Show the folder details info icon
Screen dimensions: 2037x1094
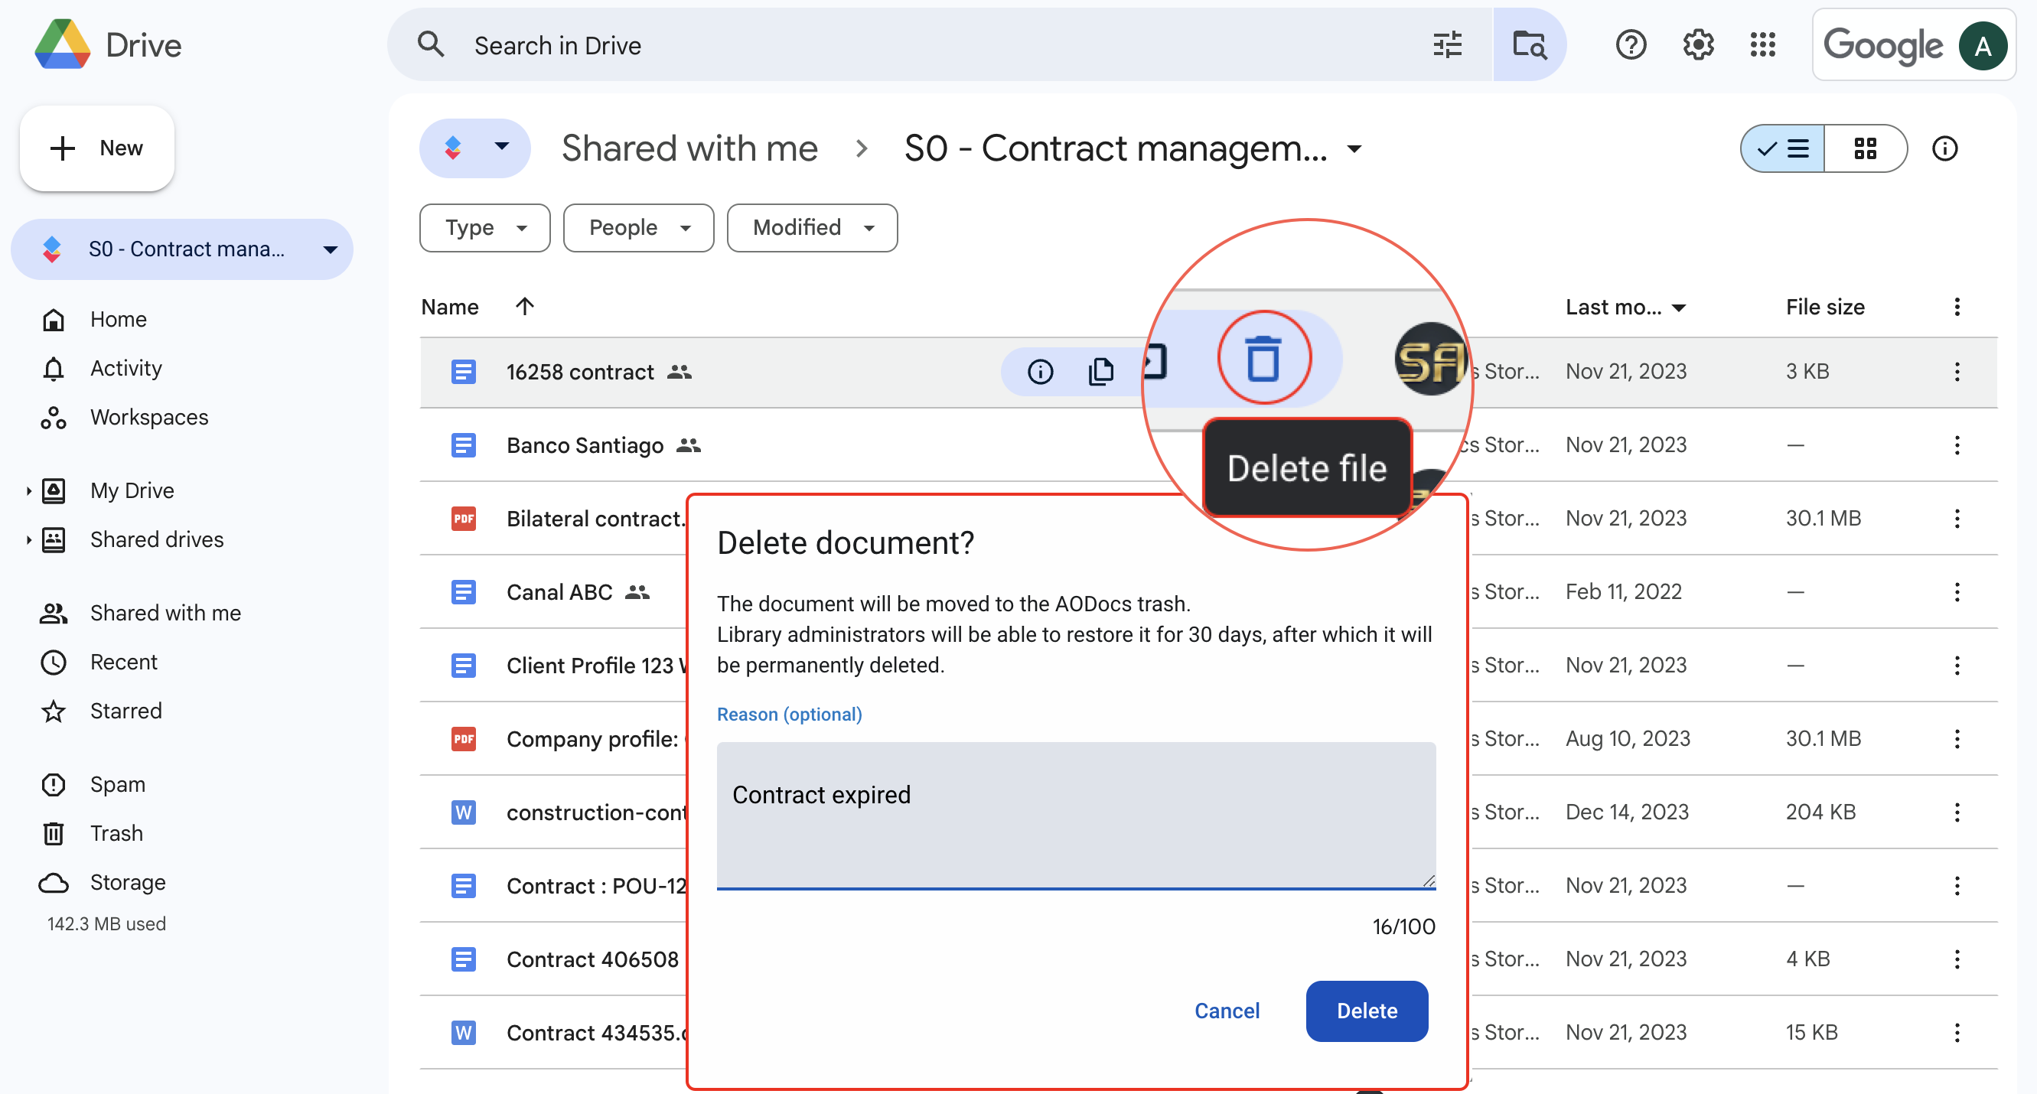(1944, 148)
